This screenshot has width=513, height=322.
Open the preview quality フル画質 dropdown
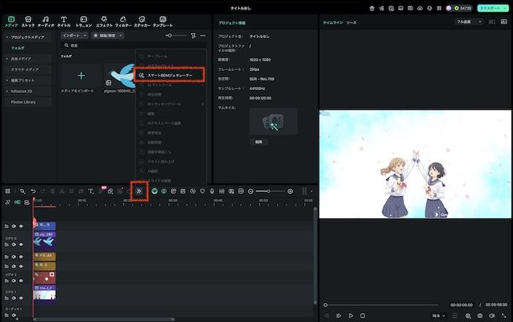point(469,22)
